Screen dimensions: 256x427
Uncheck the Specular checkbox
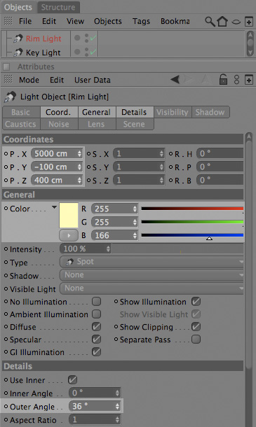[x=96, y=339]
